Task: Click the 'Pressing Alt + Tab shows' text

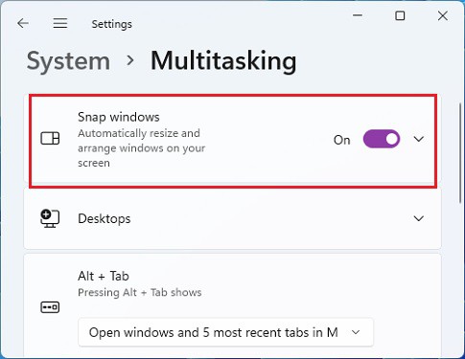Action: [x=140, y=292]
